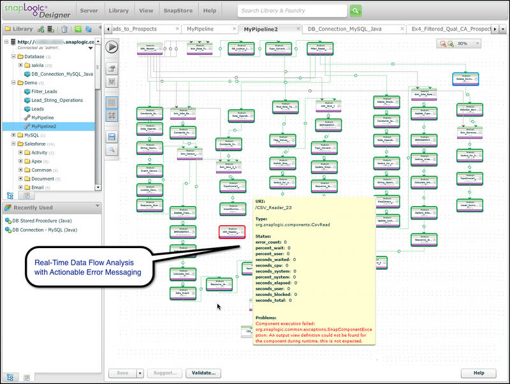Select Lead_String_Operations in the Library tree
The height and width of the screenshot is (384, 510).
[57, 100]
